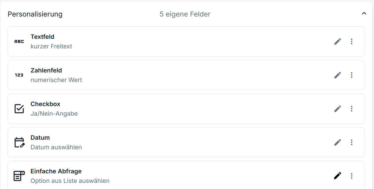Screen dimensions: 374x189
Task: Click the ABC icon of Textfeld
Action: pos(19,41)
